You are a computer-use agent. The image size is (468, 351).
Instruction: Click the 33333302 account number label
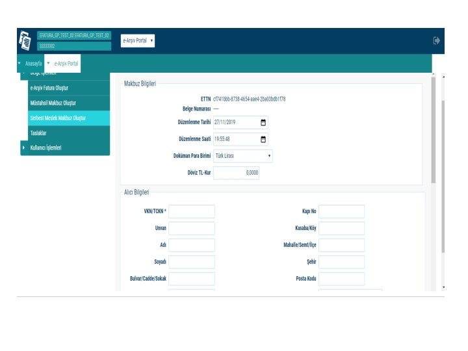[x=74, y=46]
